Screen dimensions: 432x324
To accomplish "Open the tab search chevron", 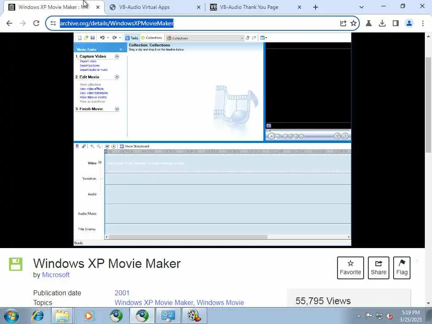I will point(362,7).
